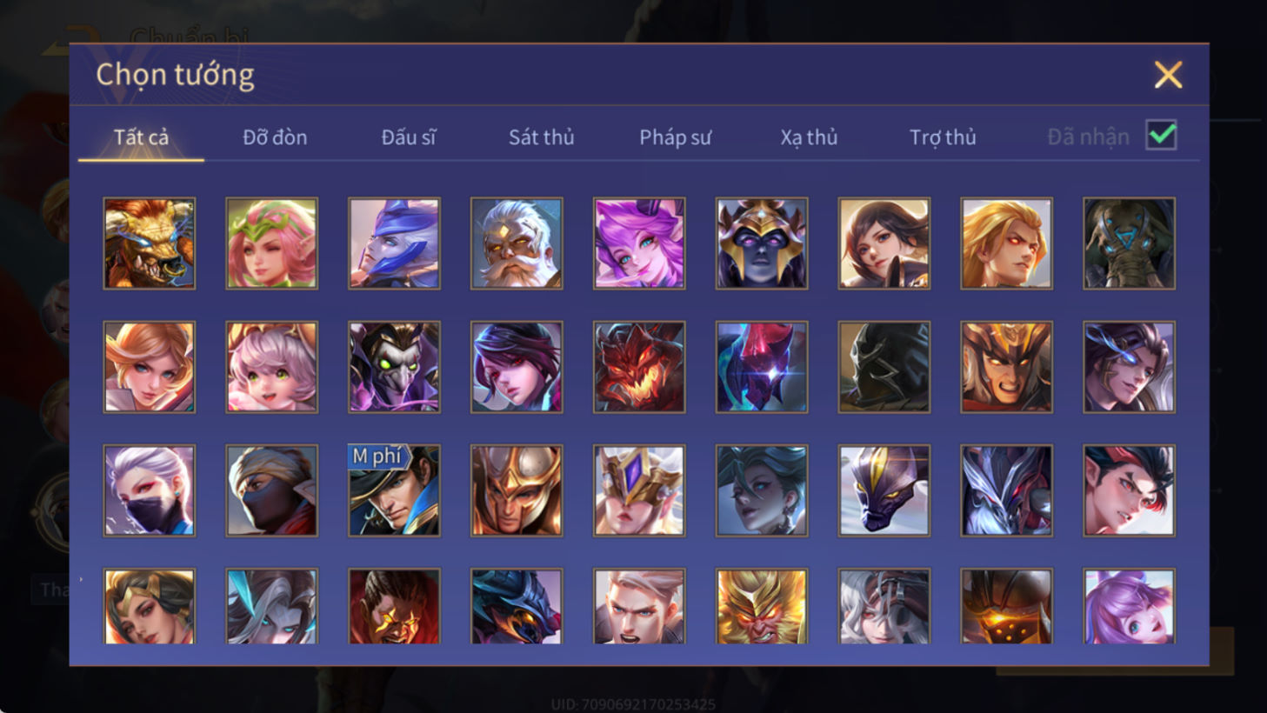1267x713 pixels.
Task: Pick the masked white-haired ninja hero
Action: pyautogui.click(x=150, y=490)
